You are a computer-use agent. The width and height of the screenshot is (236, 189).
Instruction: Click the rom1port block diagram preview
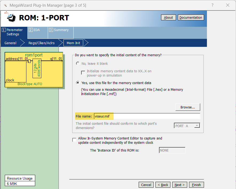34,70
